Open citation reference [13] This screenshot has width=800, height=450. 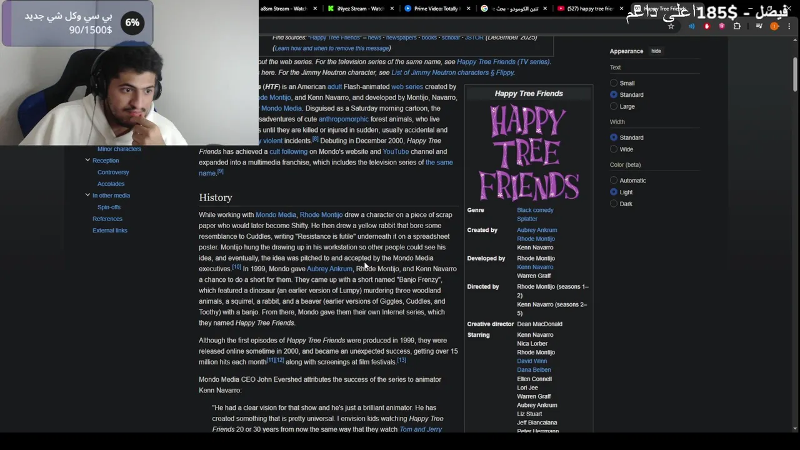tap(401, 360)
